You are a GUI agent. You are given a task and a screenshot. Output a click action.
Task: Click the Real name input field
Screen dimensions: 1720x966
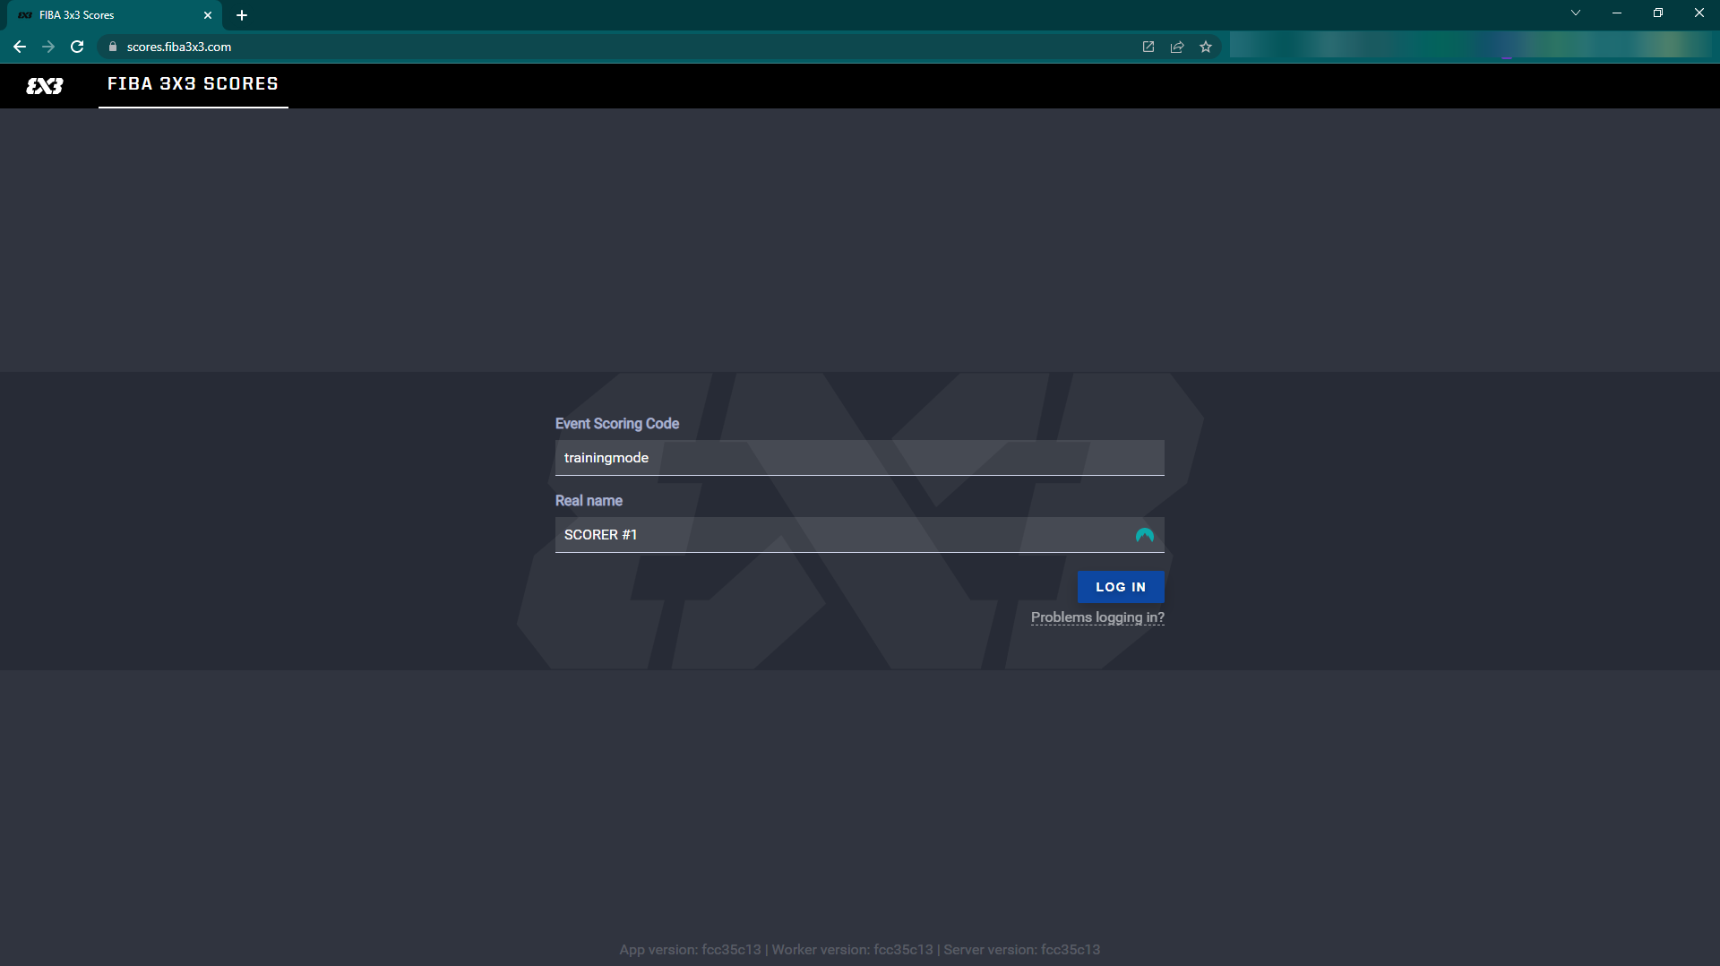pyautogui.click(x=859, y=535)
